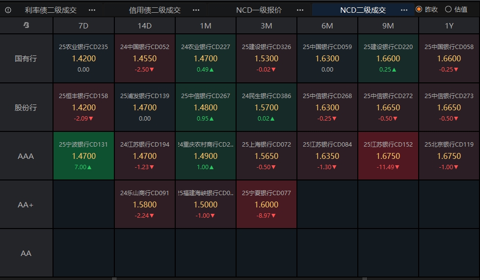Switch to 利率债二级成交 tab
The image size is (480, 280).
[51, 10]
